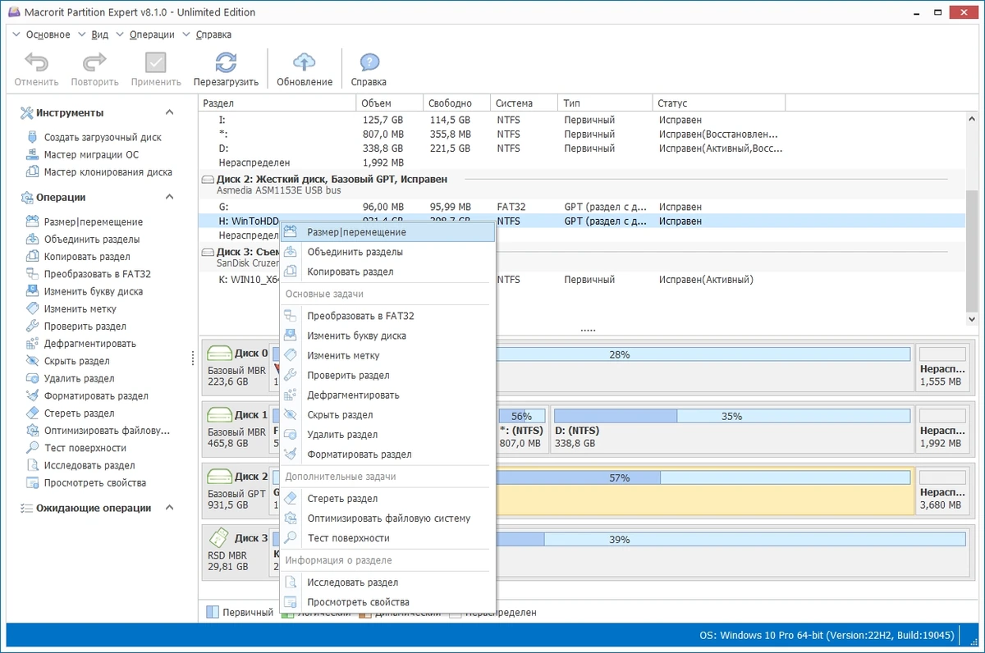This screenshot has height=653, width=985.
Task: Choose 'Объединить разделы' in the sidebar
Action: tap(92, 240)
